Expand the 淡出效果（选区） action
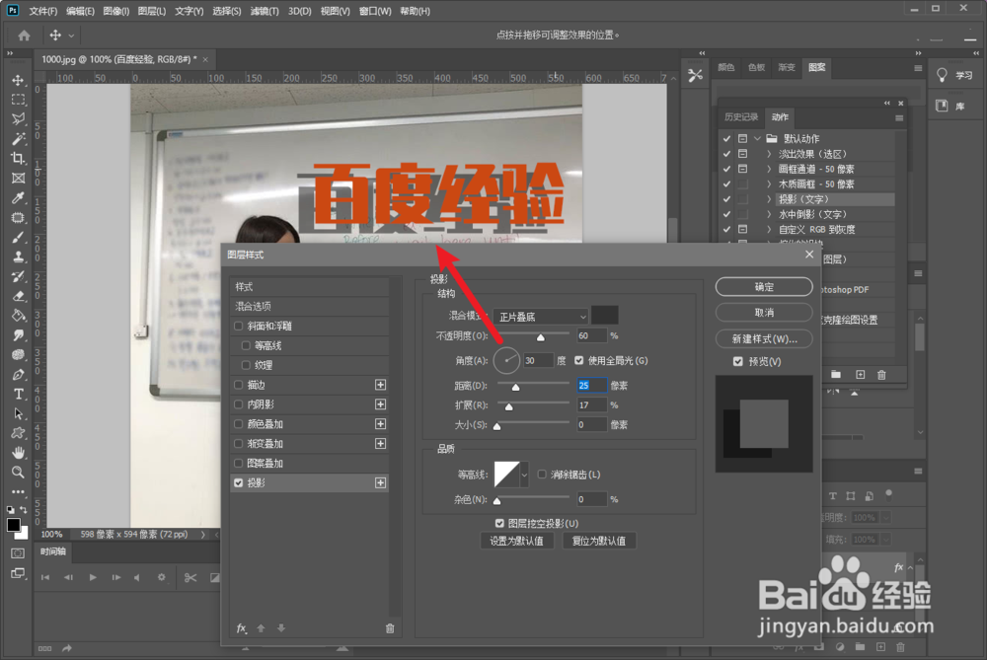 pyautogui.click(x=769, y=154)
